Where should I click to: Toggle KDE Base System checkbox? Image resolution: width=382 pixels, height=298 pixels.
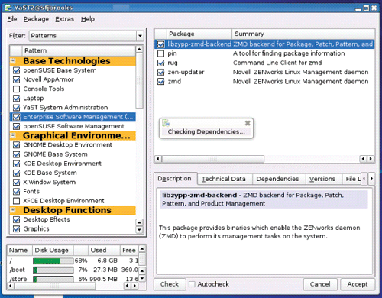[x=16, y=173]
